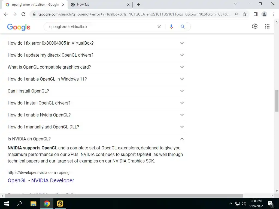The image size is (279, 209).
Task: Show hidden system tray icons
Action: coord(231,204)
